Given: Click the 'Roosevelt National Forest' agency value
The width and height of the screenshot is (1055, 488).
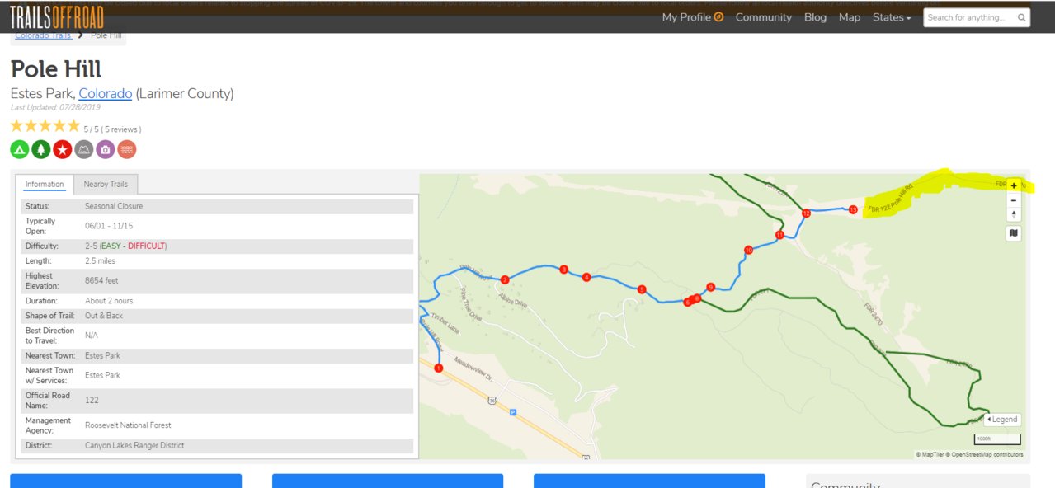Looking at the screenshot, I should pyautogui.click(x=128, y=425).
